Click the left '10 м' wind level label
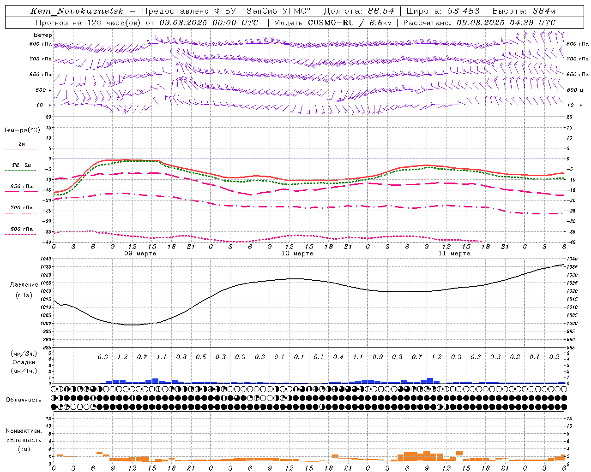Image resolution: width=591 pixels, height=472 pixels. coord(44,105)
